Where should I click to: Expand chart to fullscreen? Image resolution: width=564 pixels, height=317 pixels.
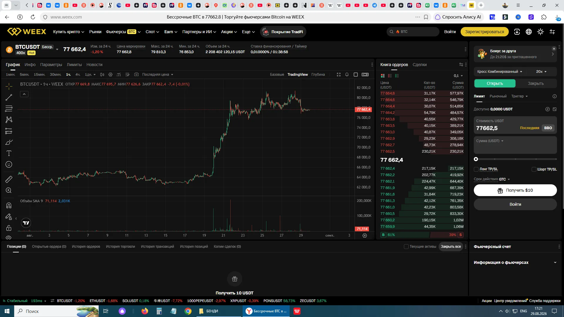(x=339, y=75)
